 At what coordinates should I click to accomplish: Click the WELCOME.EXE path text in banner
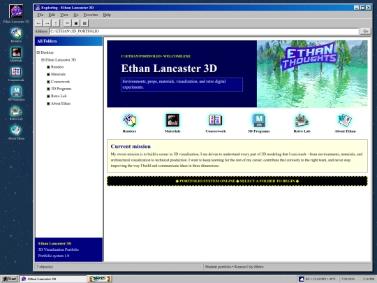point(156,57)
